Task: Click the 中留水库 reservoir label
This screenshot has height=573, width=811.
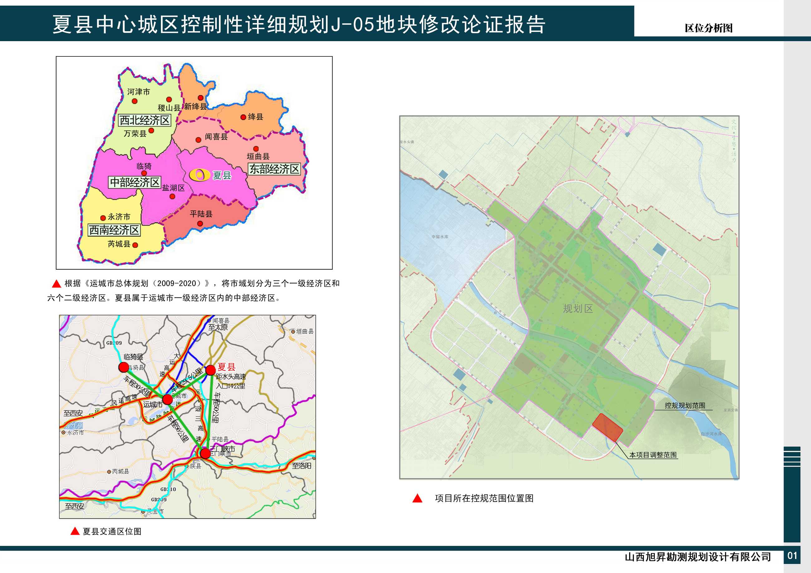Action: coord(440,237)
